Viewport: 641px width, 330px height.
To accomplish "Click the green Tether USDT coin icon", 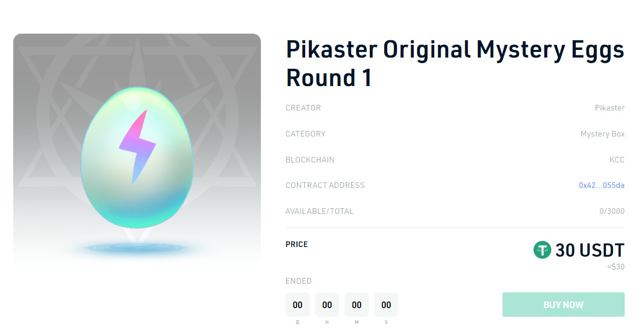I will pyautogui.click(x=542, y=250).
